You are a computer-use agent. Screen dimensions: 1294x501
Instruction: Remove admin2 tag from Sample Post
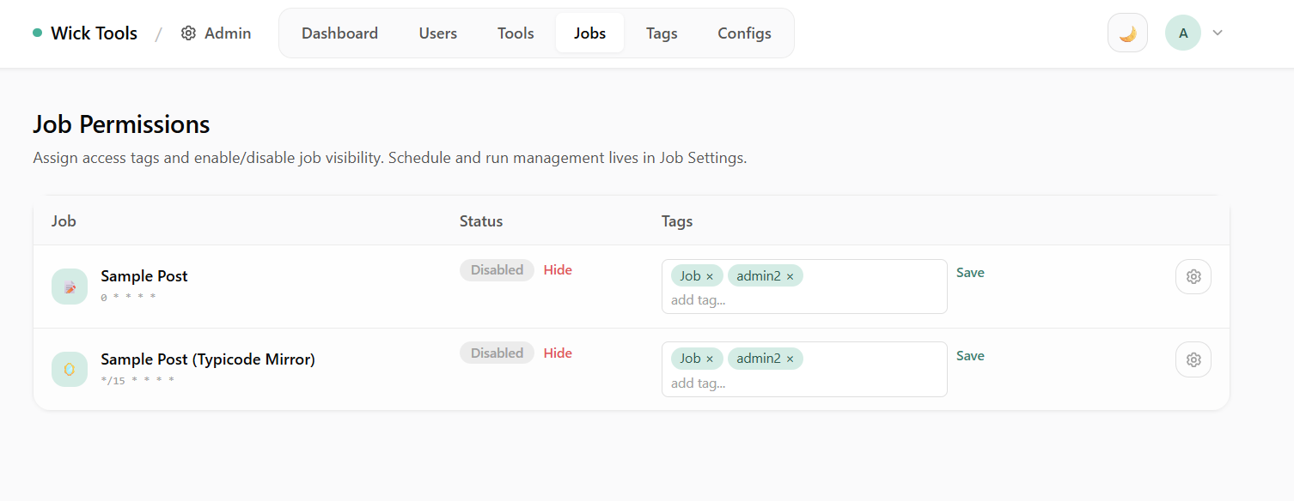pos(790,276)
